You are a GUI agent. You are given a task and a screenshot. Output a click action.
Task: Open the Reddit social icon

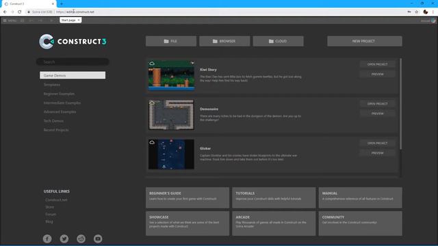[x=81, y=238]
